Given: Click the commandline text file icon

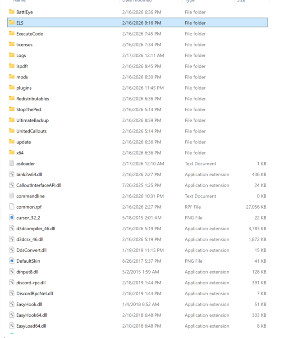Looking at the screenshot, I should pyautogui.click(x=12, y=196).
